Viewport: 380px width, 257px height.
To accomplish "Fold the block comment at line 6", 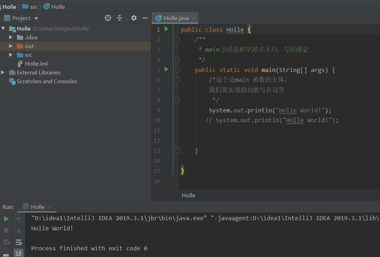I will tap(178, 80).
